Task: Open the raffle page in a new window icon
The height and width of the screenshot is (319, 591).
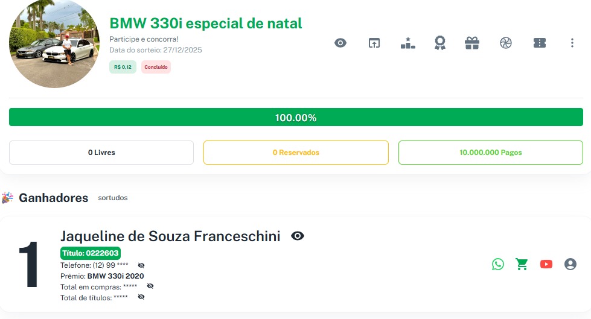Action: 374,43
